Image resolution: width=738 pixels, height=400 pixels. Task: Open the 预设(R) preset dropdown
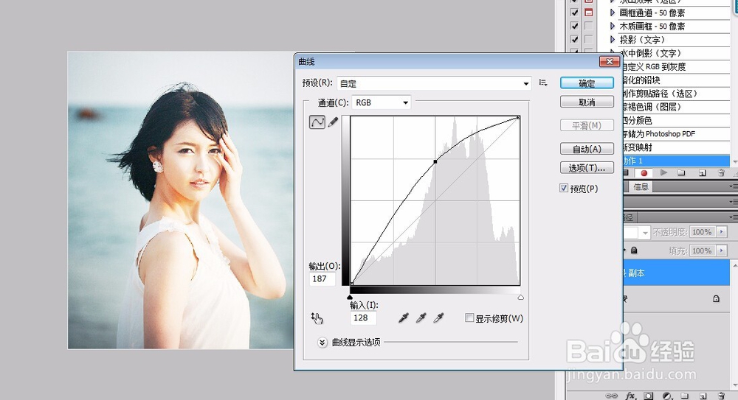click(435, 83)
